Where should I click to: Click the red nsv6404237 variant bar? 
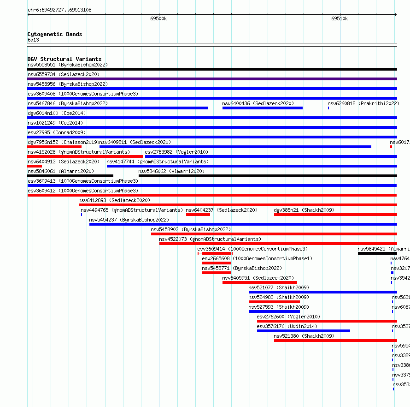coord(198,215)
